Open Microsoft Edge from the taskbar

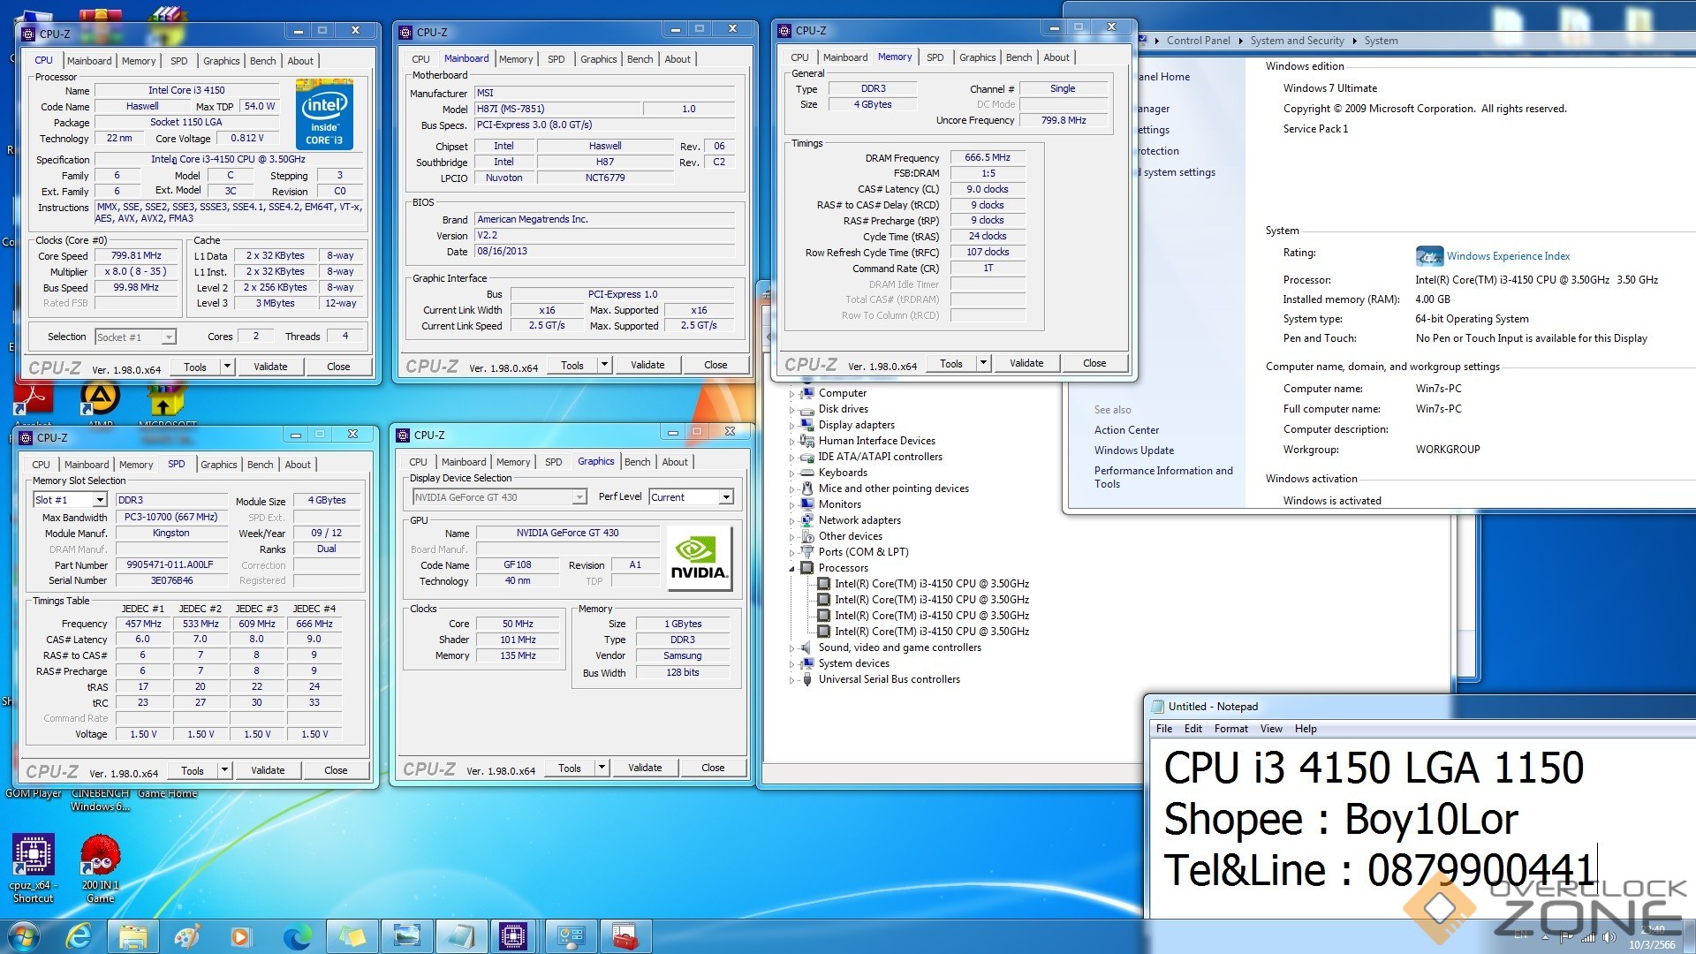[x=297, y=936]
